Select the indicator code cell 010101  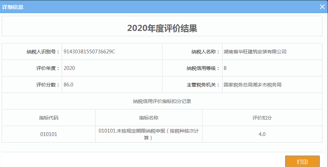pyautogui.click(x=49, y=134)
